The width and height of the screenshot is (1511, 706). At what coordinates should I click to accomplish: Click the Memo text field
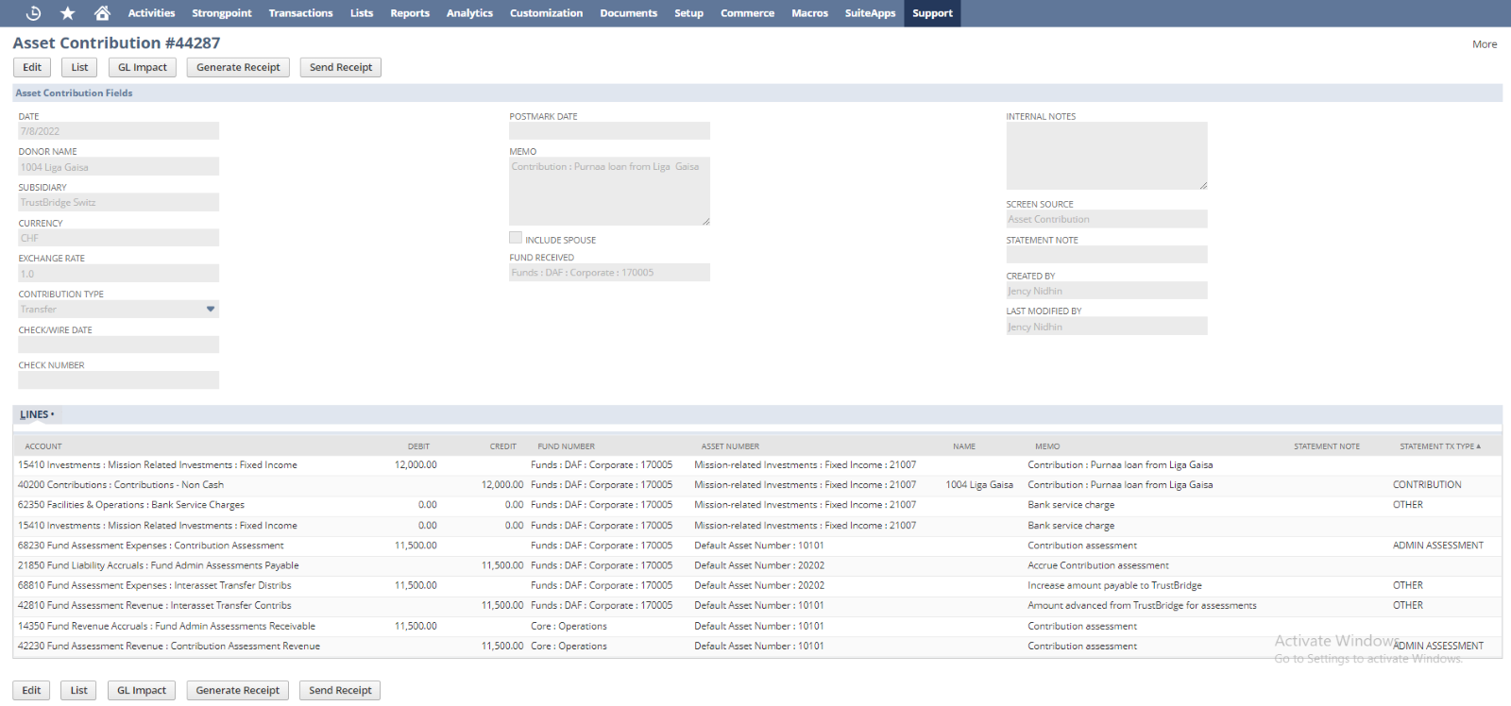click(x=609, y=192)
